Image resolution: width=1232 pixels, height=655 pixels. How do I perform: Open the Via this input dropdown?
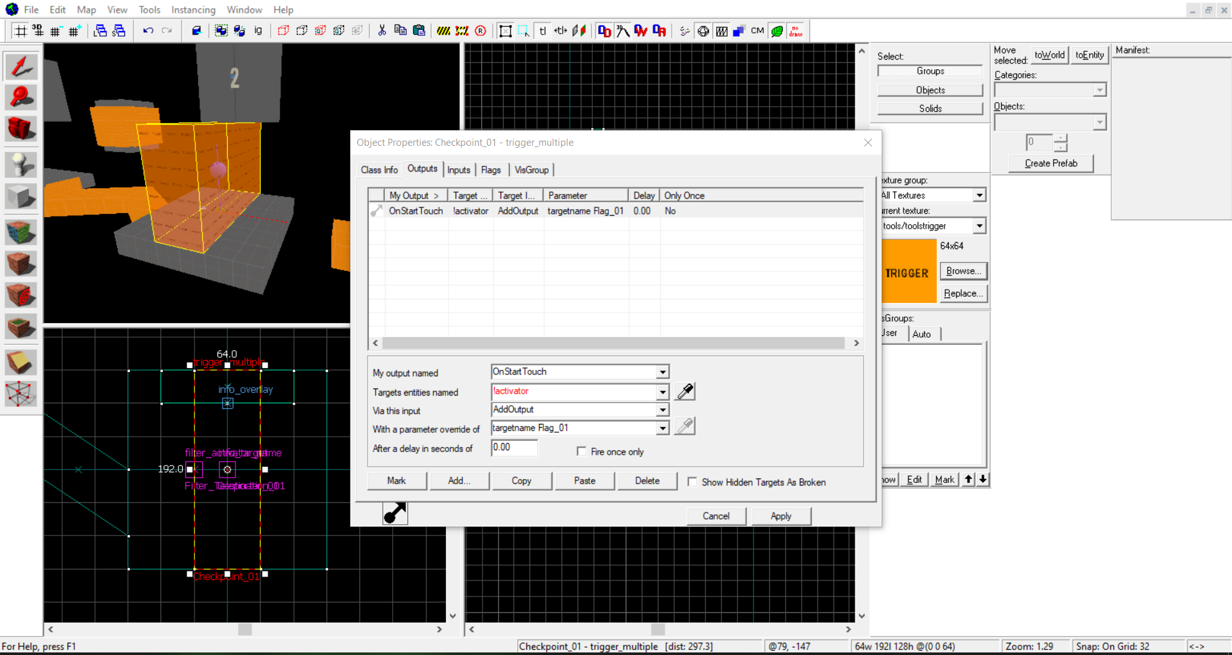tap(662, 410)
